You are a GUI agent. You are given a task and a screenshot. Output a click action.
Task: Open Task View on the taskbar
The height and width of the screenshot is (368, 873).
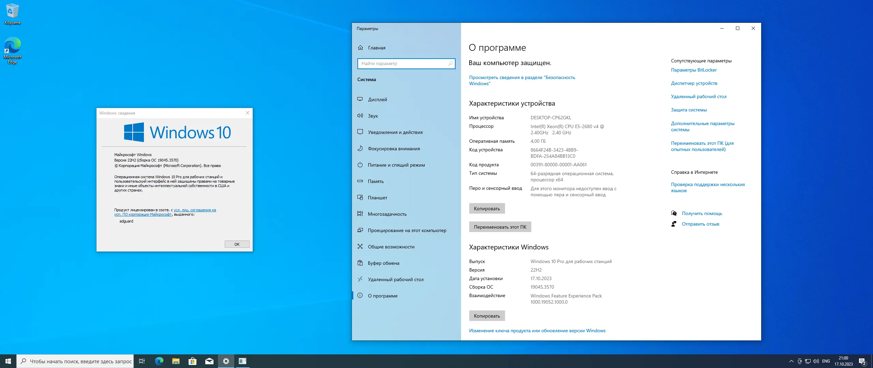click(142, 361)
